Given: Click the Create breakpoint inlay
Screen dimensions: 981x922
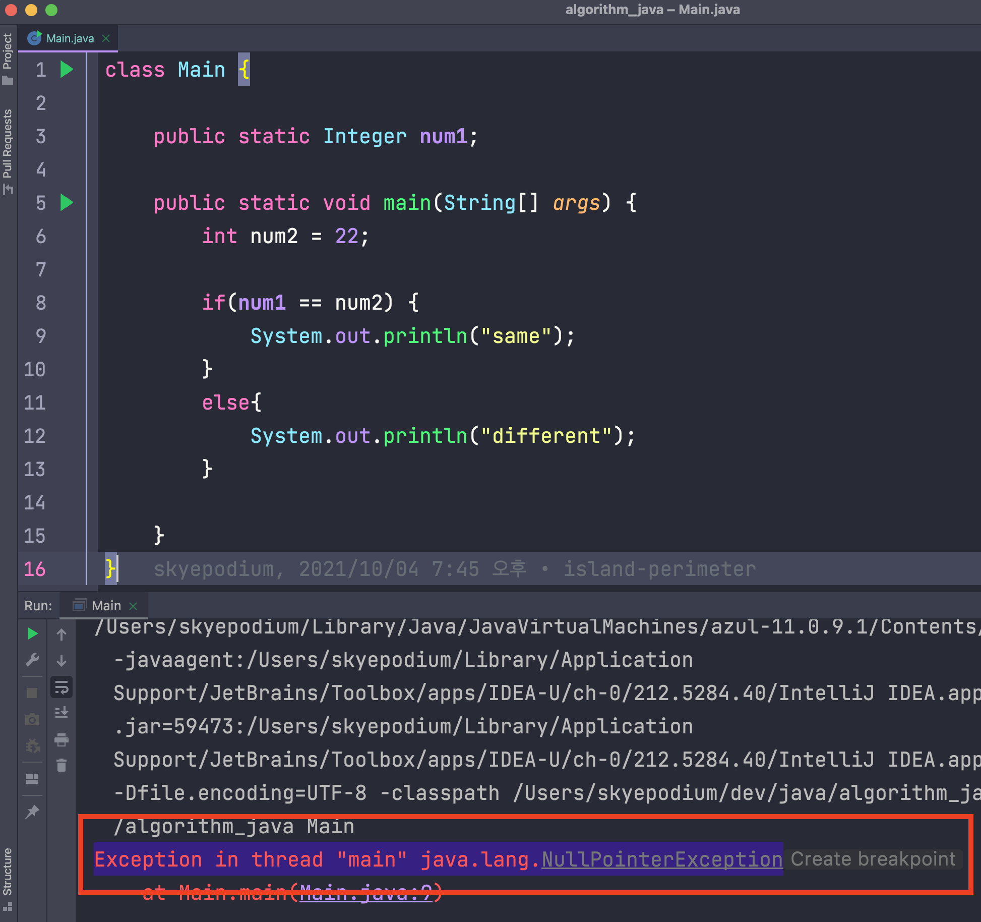Looking at the screenshot, I should (x=873, y=859).
